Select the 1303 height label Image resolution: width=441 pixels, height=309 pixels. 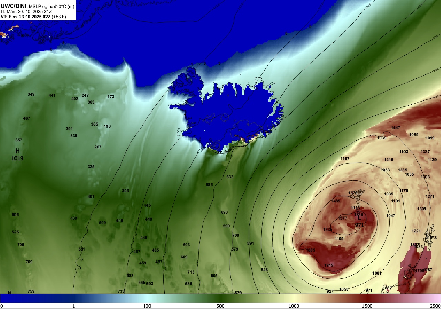click(425, 177)
